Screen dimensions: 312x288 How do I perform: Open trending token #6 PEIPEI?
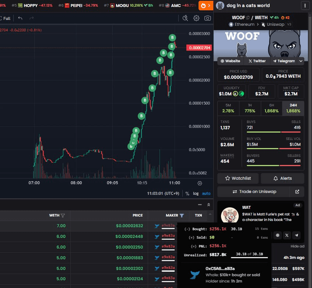[78, 6]
